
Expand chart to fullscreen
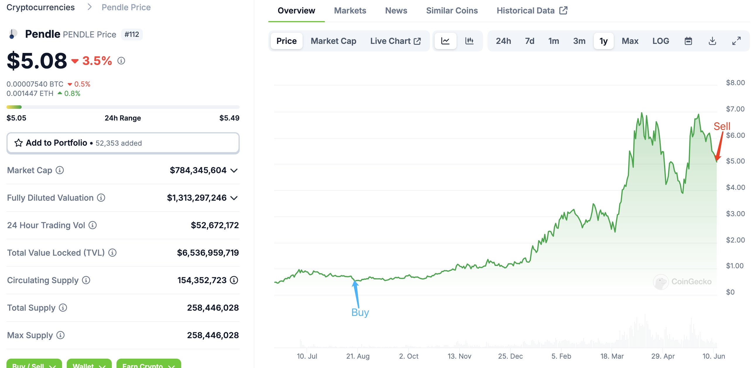[736, 41]
